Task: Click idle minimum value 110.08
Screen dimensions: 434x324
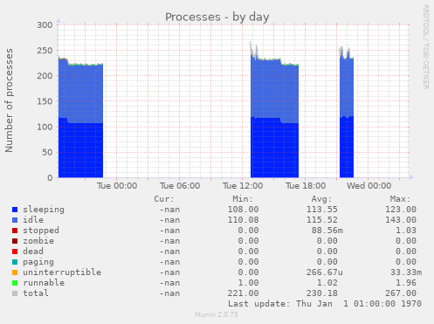Action: pyautogui.click(x=243, y=220)
